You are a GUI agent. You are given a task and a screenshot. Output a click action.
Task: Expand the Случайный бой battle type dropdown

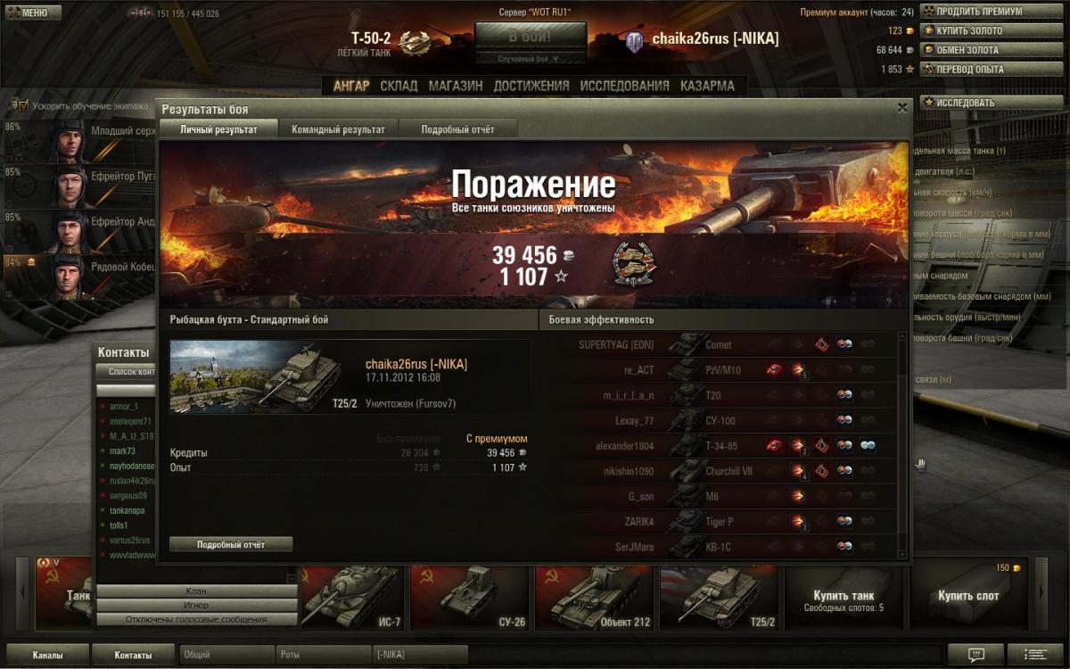point(530,59)
